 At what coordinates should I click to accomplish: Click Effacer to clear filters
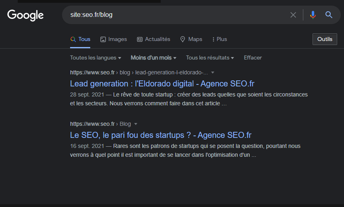pos(253,58)
